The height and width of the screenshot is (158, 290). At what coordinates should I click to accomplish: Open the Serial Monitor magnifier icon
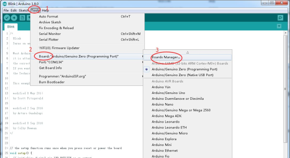[280, 18]
